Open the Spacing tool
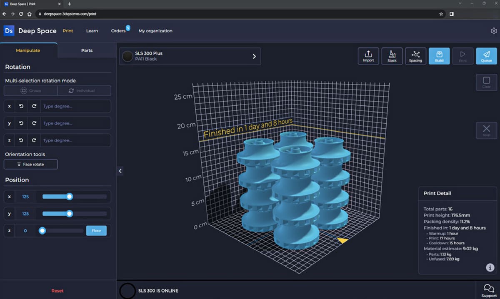 pyautogui.click(x=415, y=56)
